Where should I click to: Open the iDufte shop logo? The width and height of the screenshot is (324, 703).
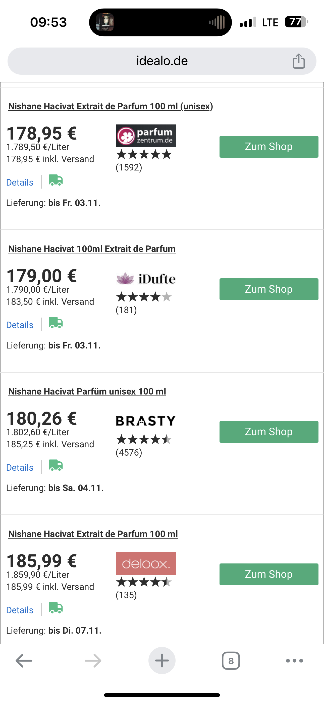point(146,279)
